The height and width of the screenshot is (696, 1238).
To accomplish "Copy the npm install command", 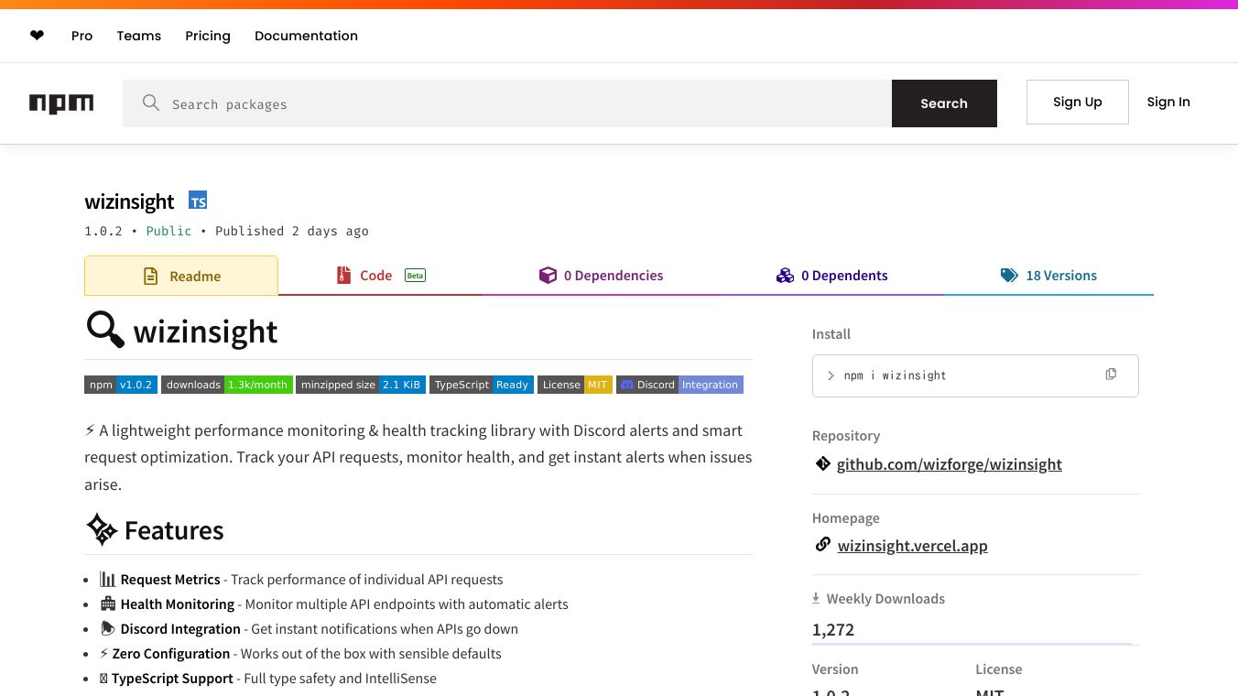I will (x=1111, y=375).
